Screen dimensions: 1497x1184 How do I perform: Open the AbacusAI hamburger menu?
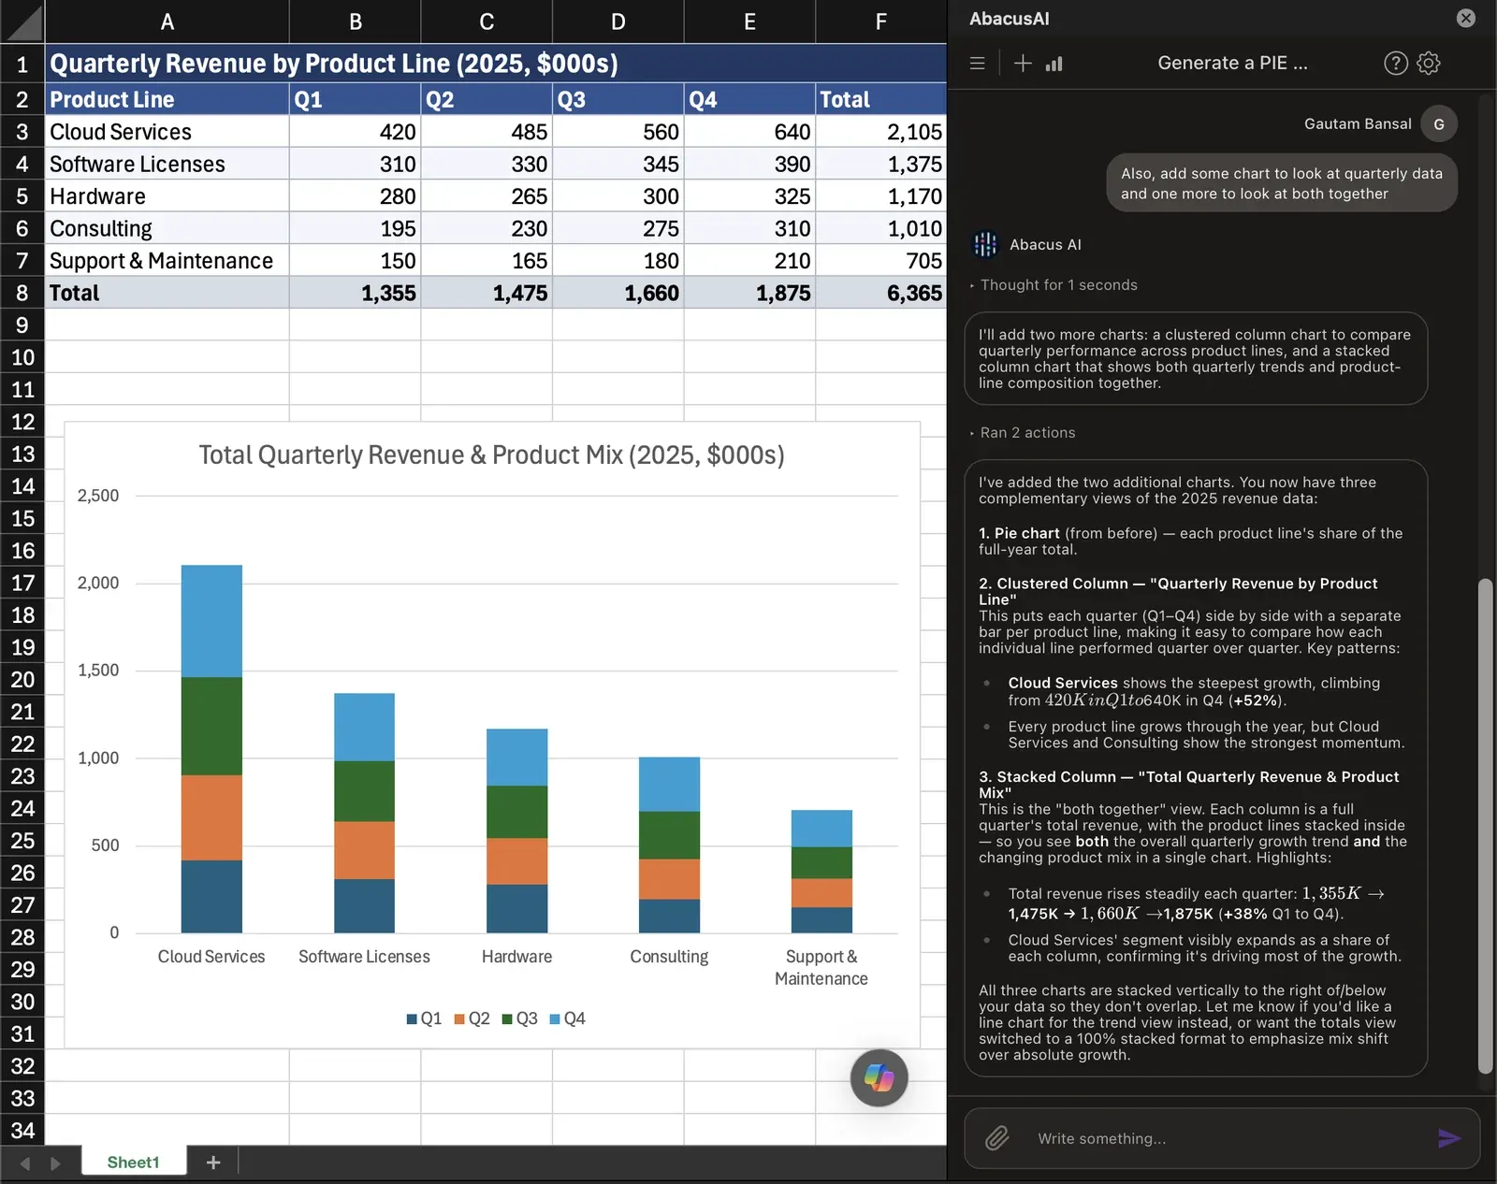pos(977,64)
